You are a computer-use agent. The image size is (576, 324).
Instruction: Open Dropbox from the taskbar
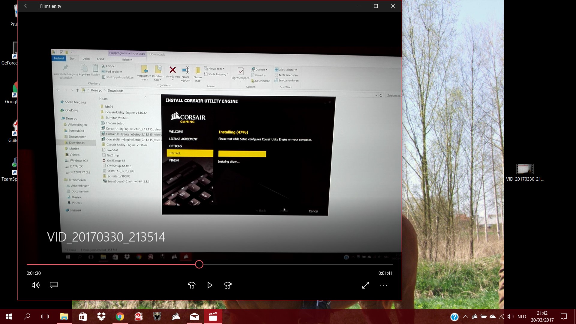click(x=101, y=316)
